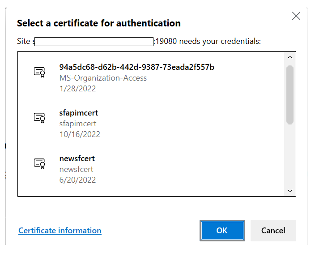Click the certificate icon next to sfapimcert
This screenshot has width=315, height=253.
(40, 118)
